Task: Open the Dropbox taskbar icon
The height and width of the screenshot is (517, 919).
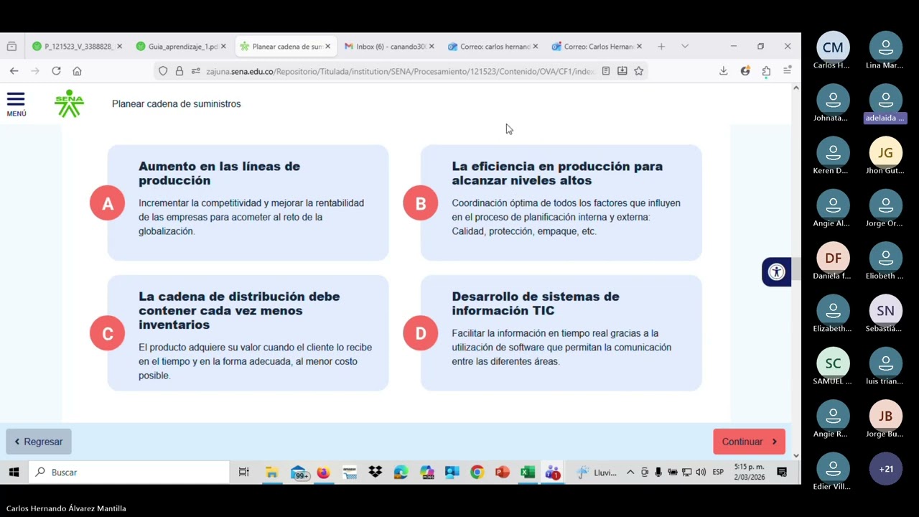Action: point(375,472)
